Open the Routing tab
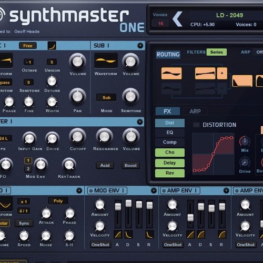 tap(168, 55)
